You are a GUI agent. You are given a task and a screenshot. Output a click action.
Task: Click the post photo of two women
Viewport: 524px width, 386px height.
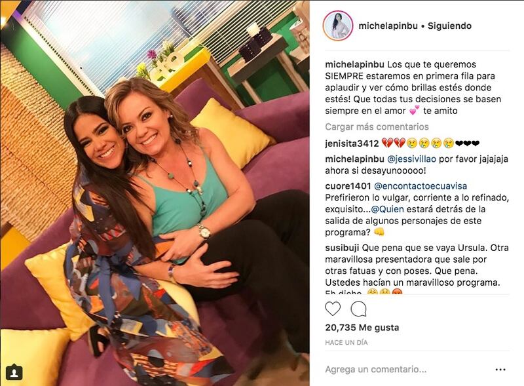pyautogui.click(x=155, y=193)
